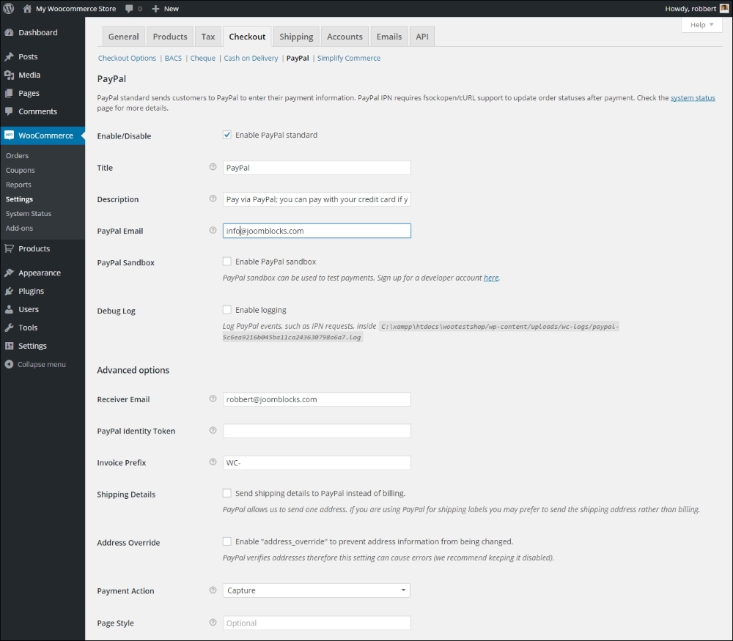This screenshot has height=641, width=733.
Task: Click the Appearance sidebar icon
Action: point(10,272)
